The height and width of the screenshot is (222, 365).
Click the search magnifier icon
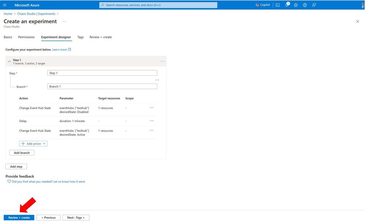coord(103,5)
